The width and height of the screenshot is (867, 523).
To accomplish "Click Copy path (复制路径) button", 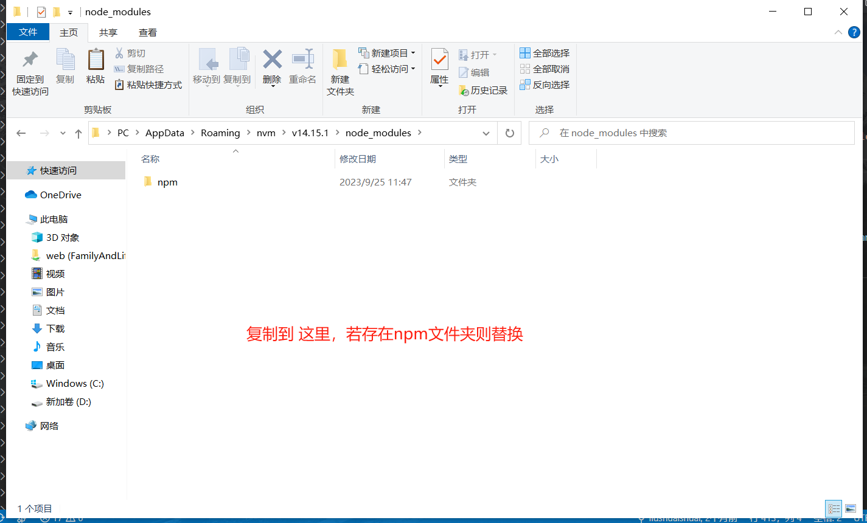I will 139,69.
